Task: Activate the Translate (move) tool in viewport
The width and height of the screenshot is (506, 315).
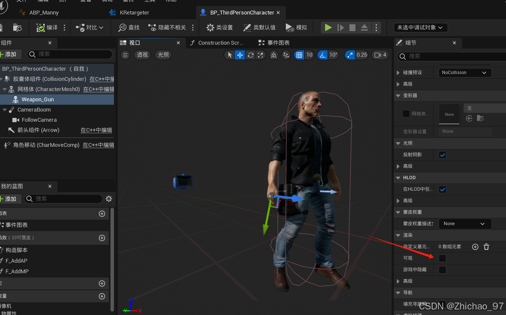Action: (240, 55)
